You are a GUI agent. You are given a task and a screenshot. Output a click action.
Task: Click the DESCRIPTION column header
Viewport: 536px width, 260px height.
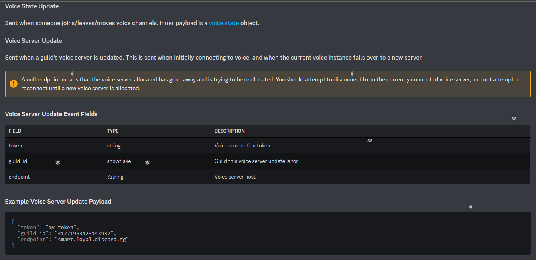coord(229,131)
